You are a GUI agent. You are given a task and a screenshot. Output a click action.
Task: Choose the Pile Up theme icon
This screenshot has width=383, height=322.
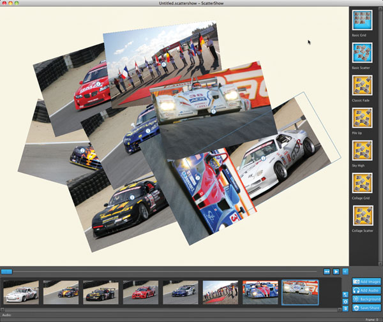coord(362,118)
